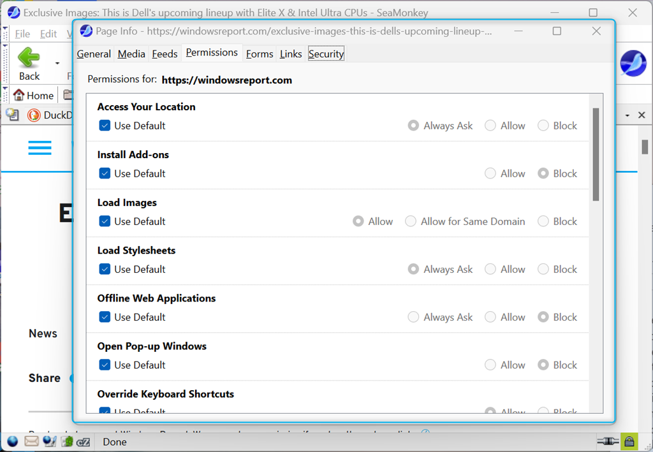Open the bookmarks folder icon beside Home
Viewport: 653px width, 452px height.
[68, 95]
